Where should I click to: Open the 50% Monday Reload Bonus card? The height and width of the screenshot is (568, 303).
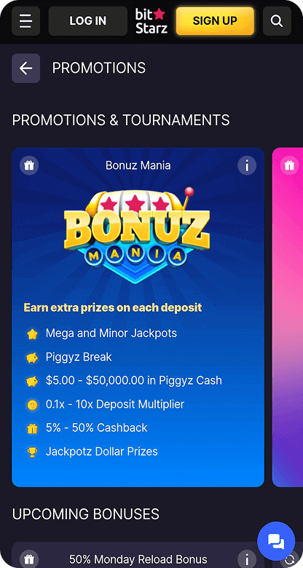(138, 555)
